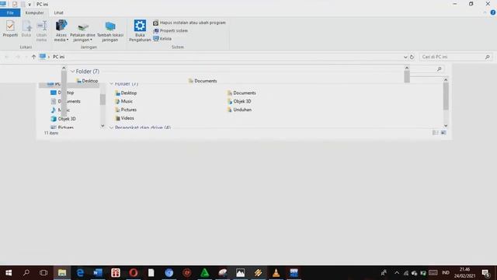Switch to the Komputer ribbon tab
497x280 pixels.
(34, 12)
